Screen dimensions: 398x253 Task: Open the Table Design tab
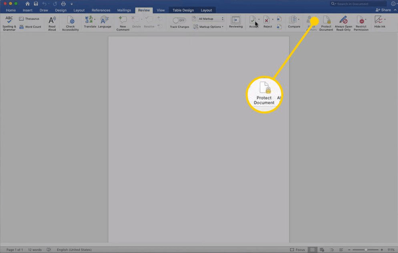click(x=183, y=10)
